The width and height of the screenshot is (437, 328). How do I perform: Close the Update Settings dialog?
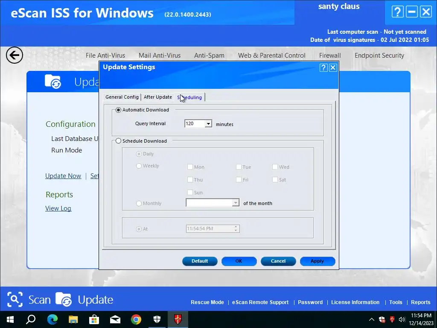[333, 67]
